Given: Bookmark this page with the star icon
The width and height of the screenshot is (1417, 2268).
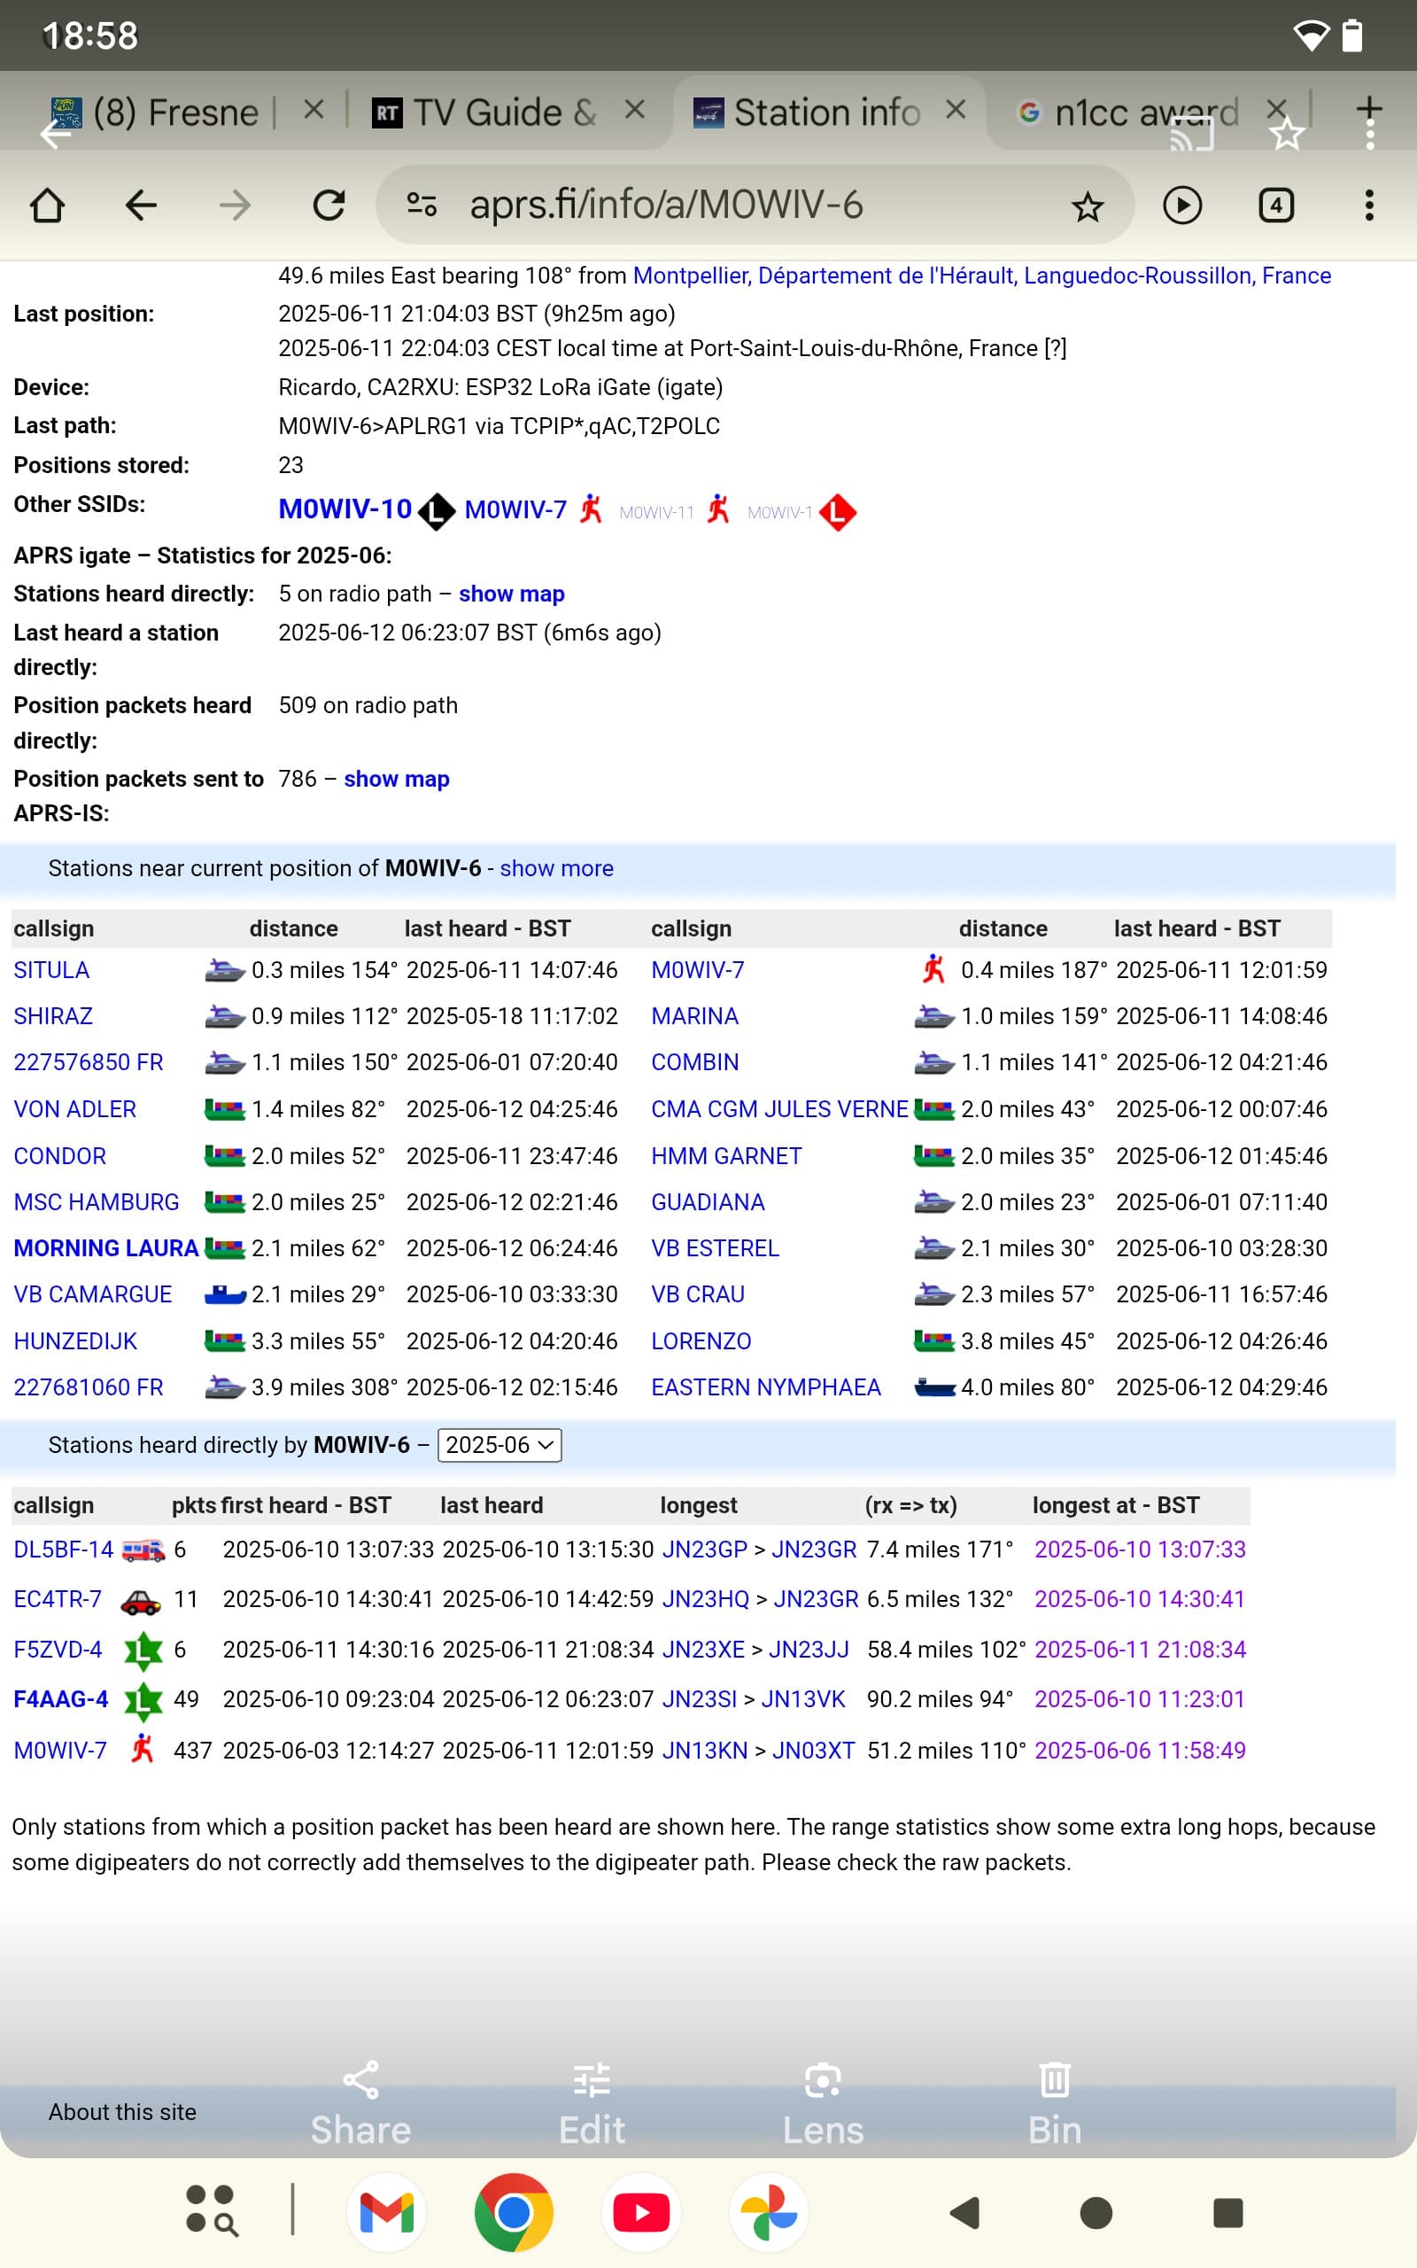Looking at the screenshot, I should click(1088, 206).
